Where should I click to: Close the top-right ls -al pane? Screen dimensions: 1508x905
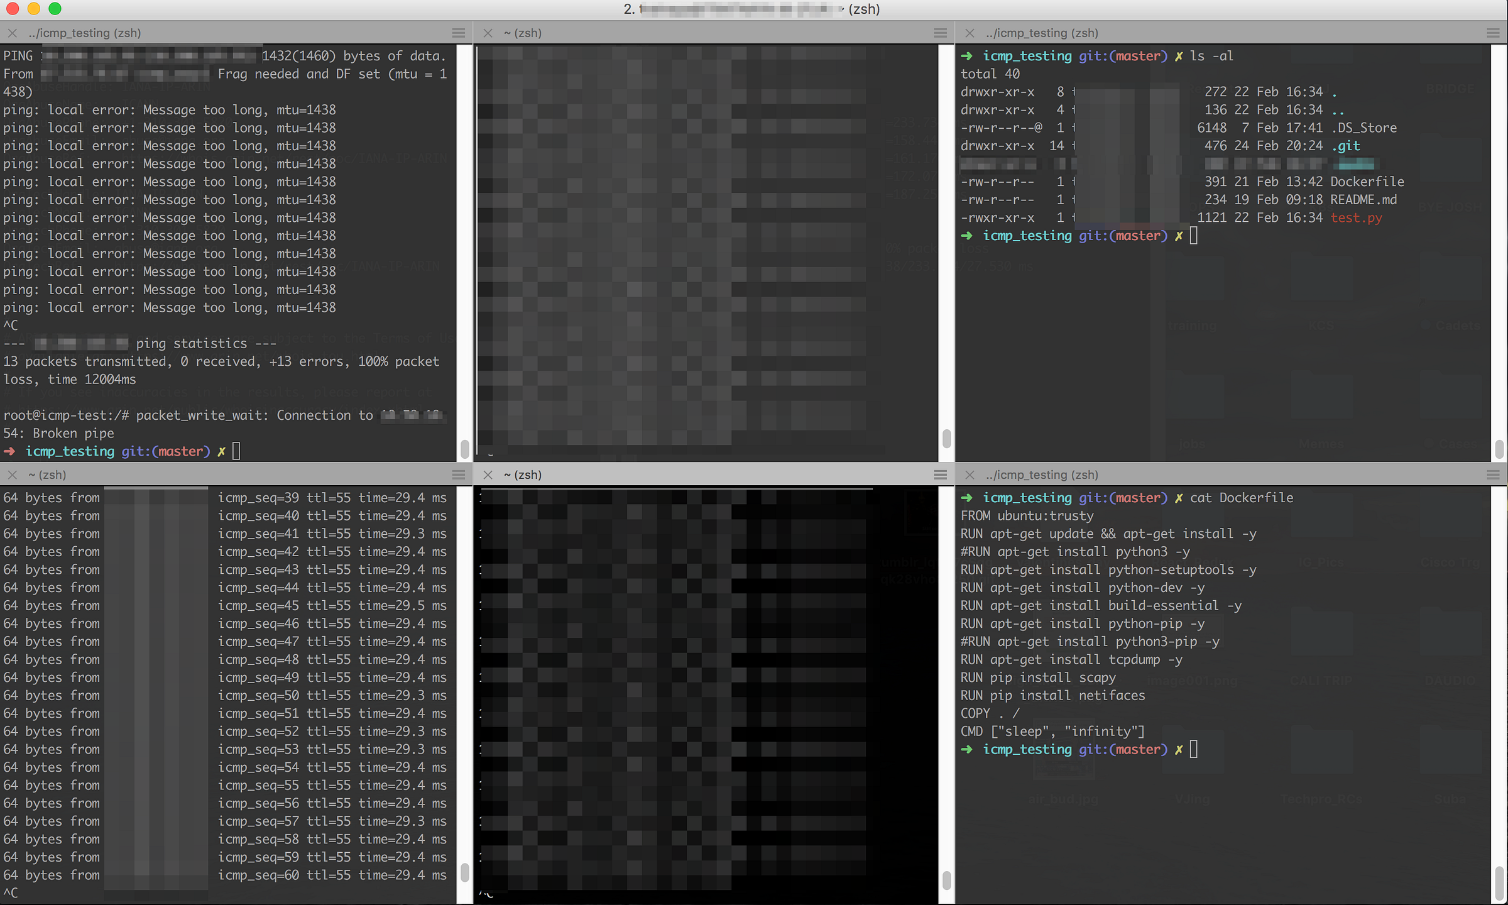(970, 33)
